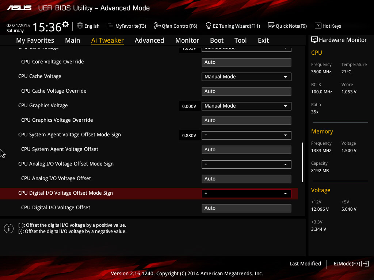Click the 02/21/2015 date display
This screenshot has width=374, height=280.
(18, 25)
